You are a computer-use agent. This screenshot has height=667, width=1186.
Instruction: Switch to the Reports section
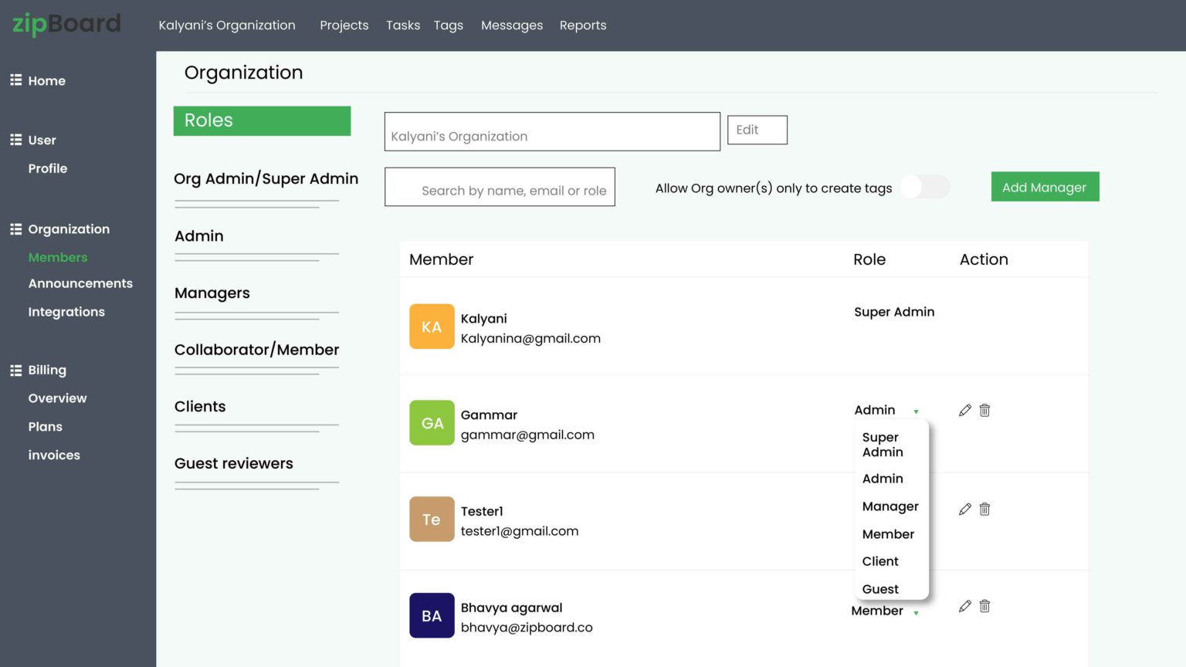tap(583, 25)
